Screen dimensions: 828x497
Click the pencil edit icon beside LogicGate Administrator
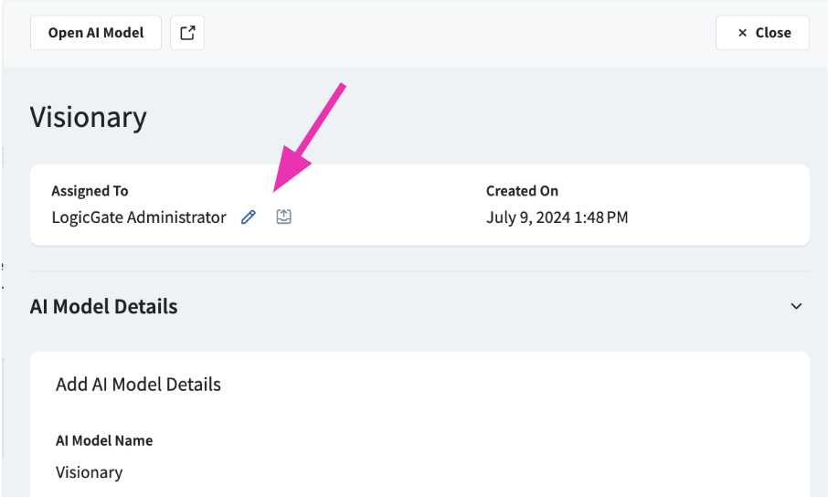[249, 217]
